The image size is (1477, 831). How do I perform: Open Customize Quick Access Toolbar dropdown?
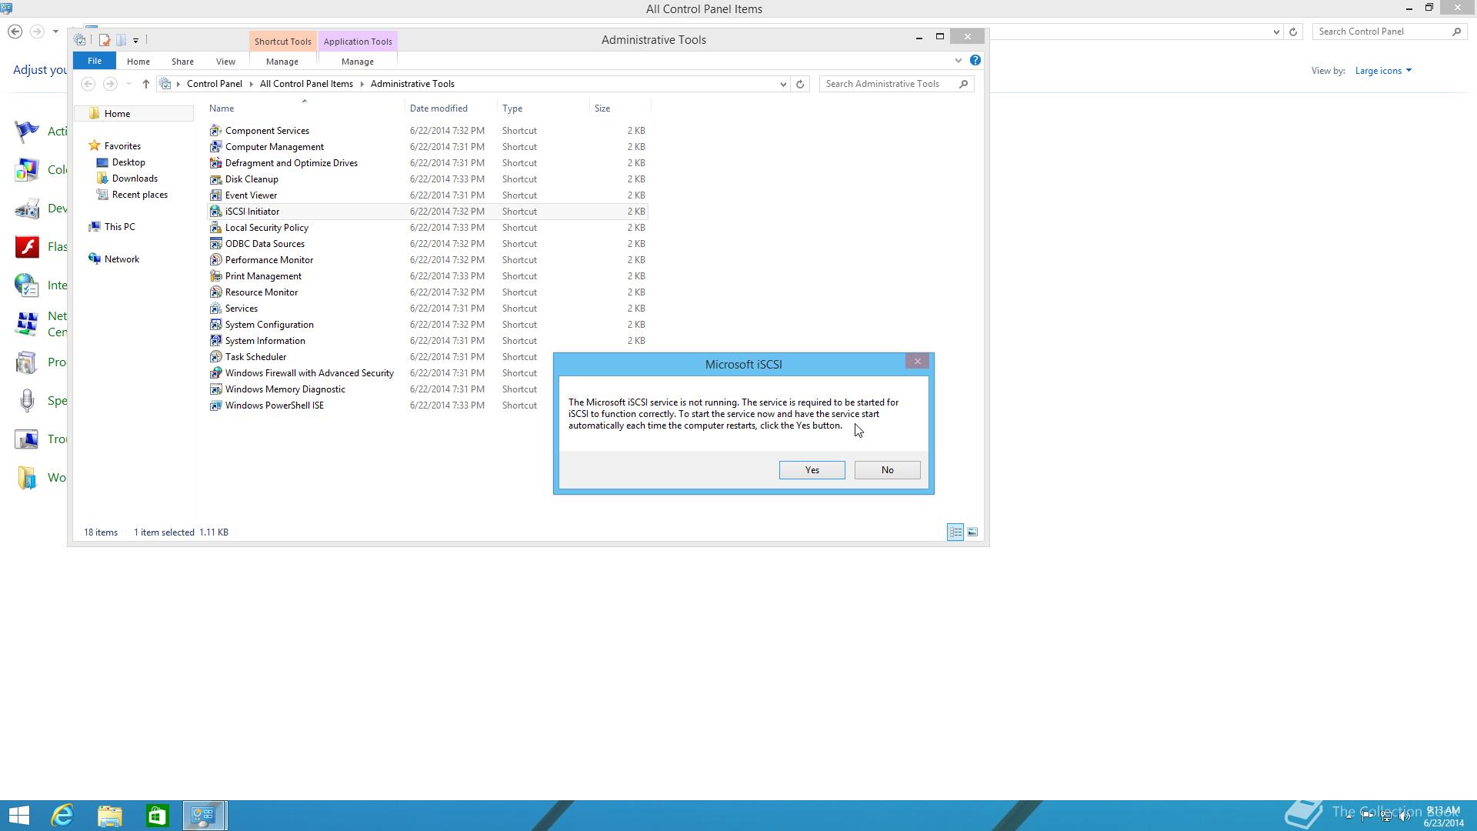(135, 40)
